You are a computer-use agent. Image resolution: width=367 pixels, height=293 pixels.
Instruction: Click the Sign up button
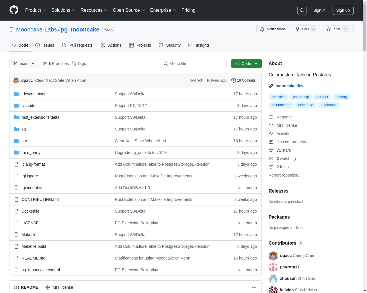coord(343,10)
